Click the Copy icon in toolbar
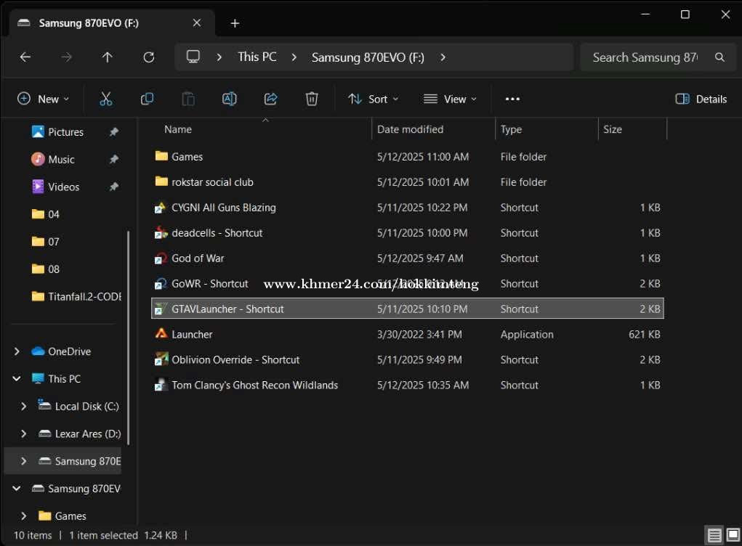742x546 pixels. coord(148,99)
